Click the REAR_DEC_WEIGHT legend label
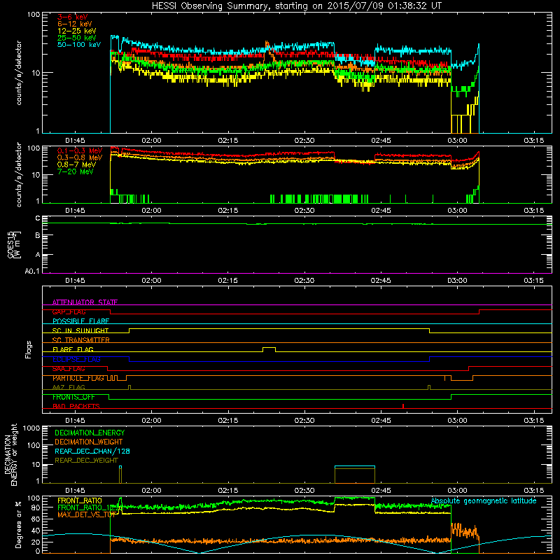560x560 pixels. click(x=86, y=461)
